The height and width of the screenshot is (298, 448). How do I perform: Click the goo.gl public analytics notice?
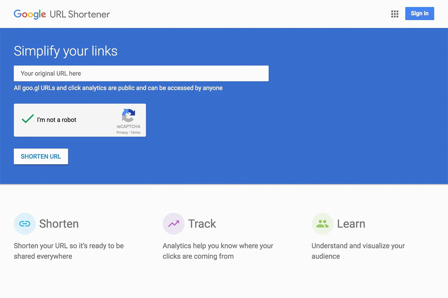(x=118, y=88)
